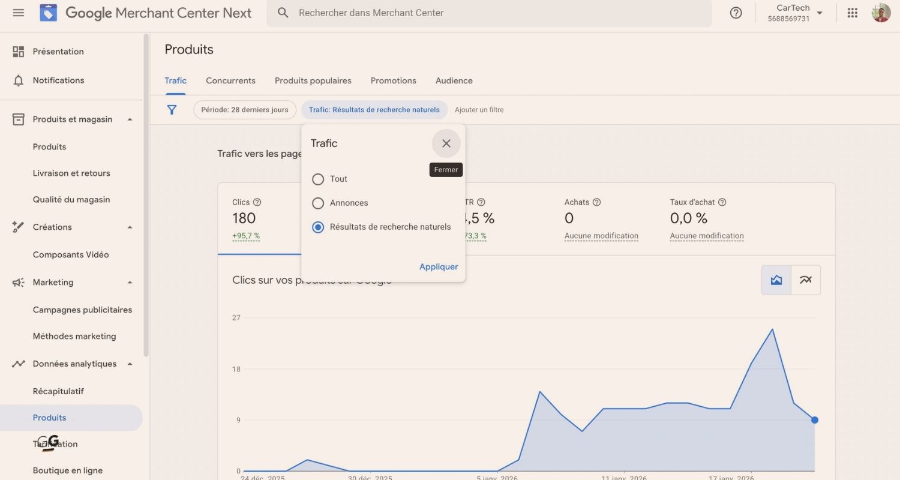Switch chart to line view icon
Screen dimensions: 900x480
click(x=805, y=280)
